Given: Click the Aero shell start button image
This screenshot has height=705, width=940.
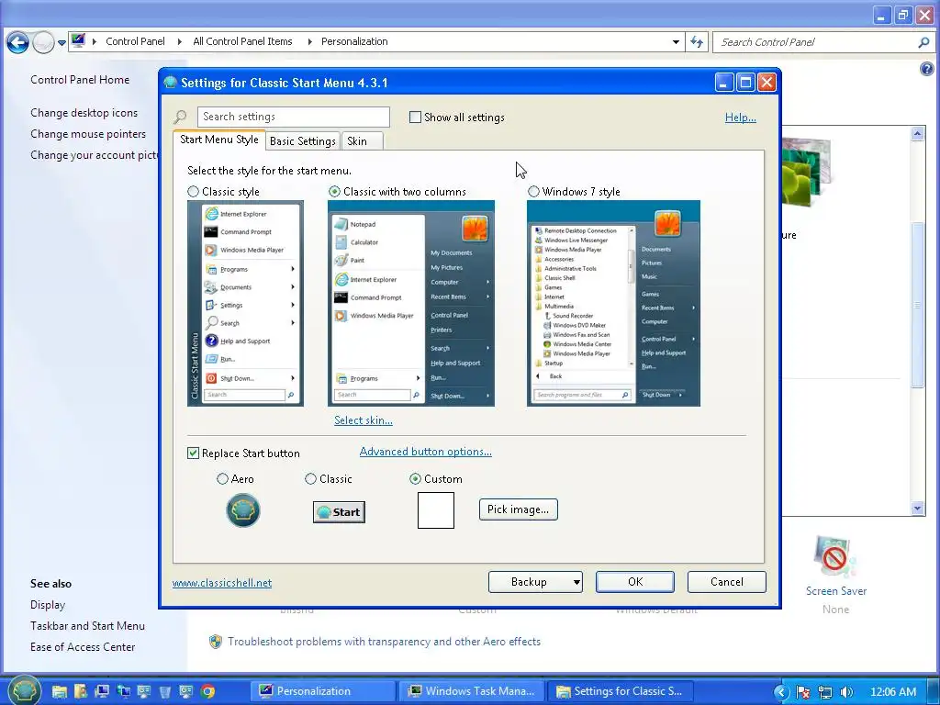Looking at the screenshot, I should (242, 510).
